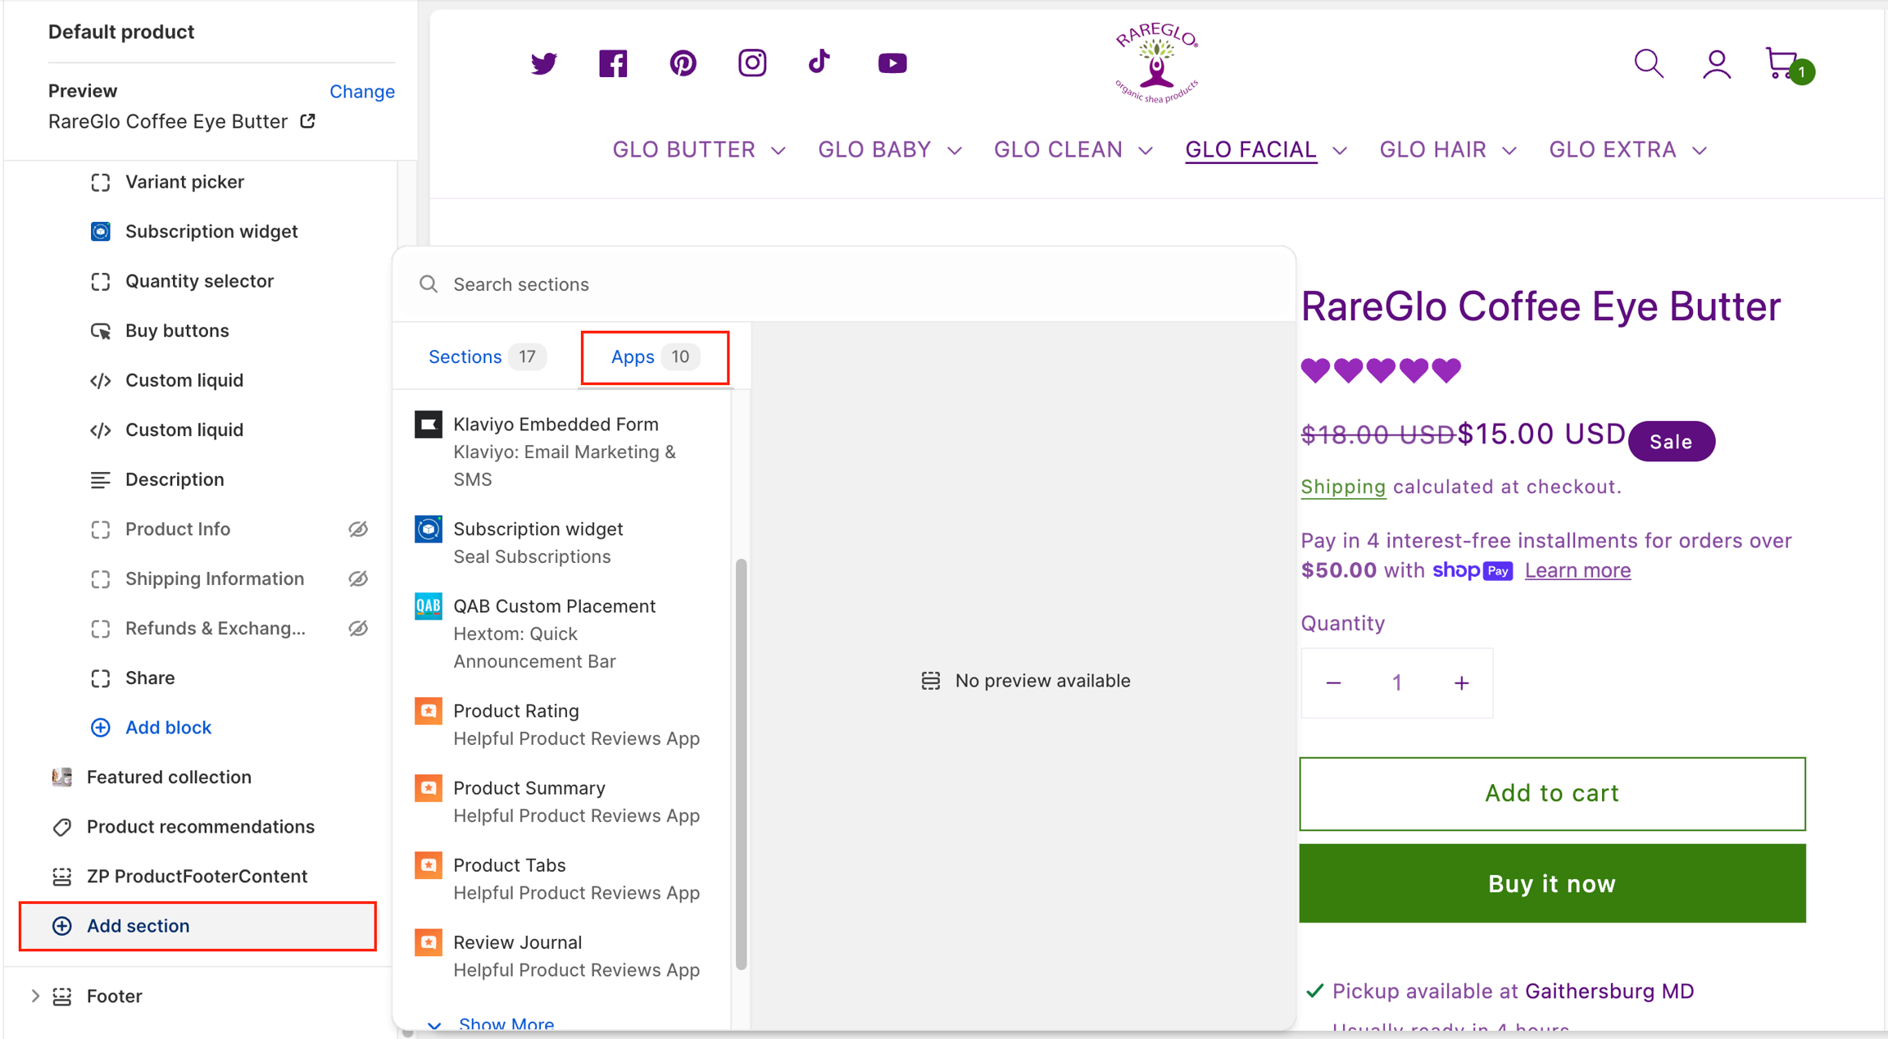Open the Pinterest social link icon
The width and height of the screenshot is (1888, 1039).
683,63
